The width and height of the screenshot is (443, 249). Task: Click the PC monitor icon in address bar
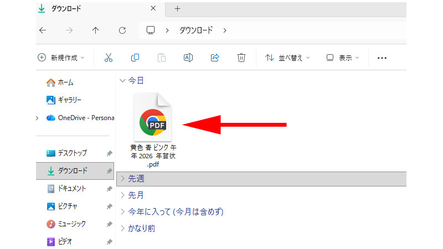(151, 30)
